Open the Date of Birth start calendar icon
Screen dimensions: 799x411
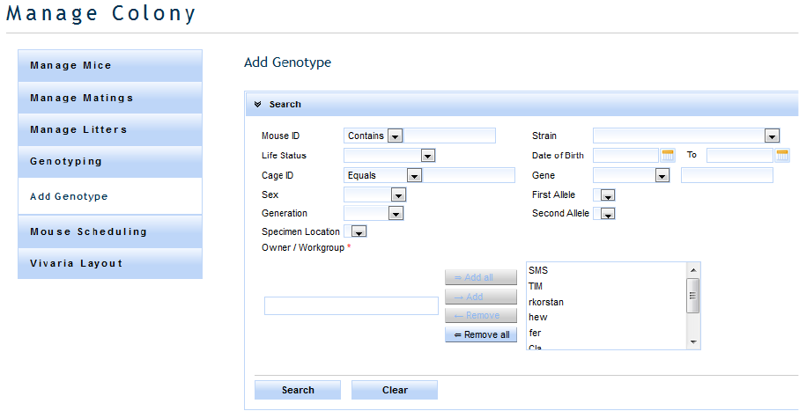coord(668,155)
